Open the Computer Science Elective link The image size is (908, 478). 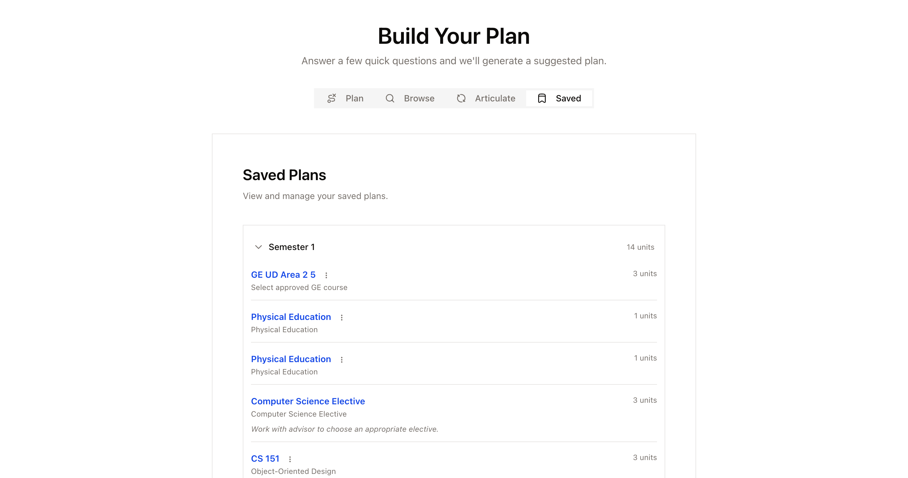pos(308,401)
